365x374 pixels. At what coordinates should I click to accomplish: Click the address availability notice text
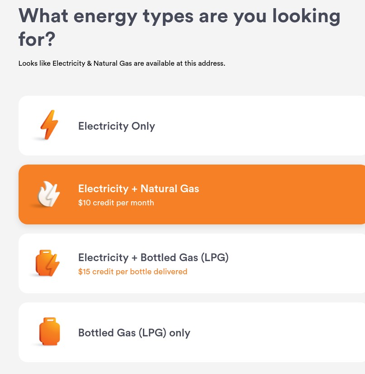point(122,63)
